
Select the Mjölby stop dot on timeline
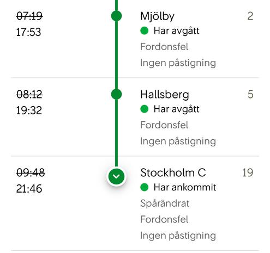pos(116,16)
